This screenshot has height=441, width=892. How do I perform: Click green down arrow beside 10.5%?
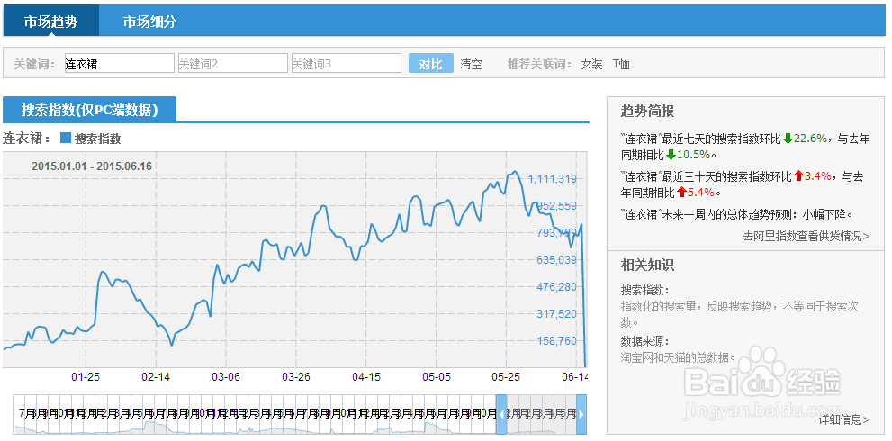click(x=671, y=155)
